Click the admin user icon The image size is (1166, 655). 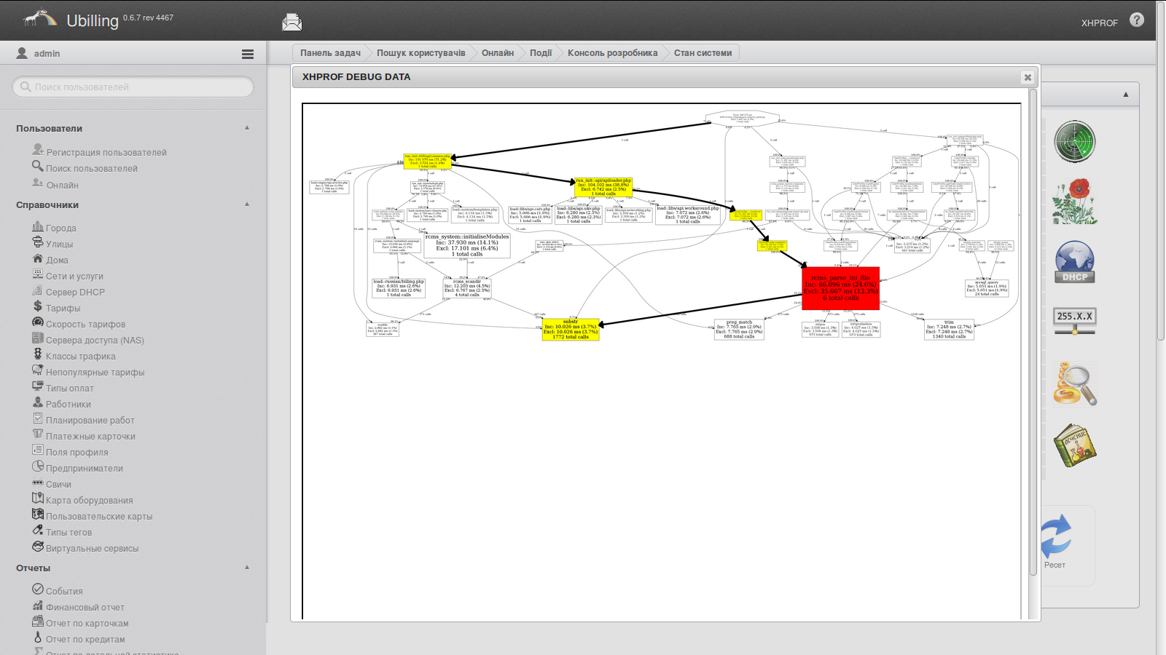point(22,53)
